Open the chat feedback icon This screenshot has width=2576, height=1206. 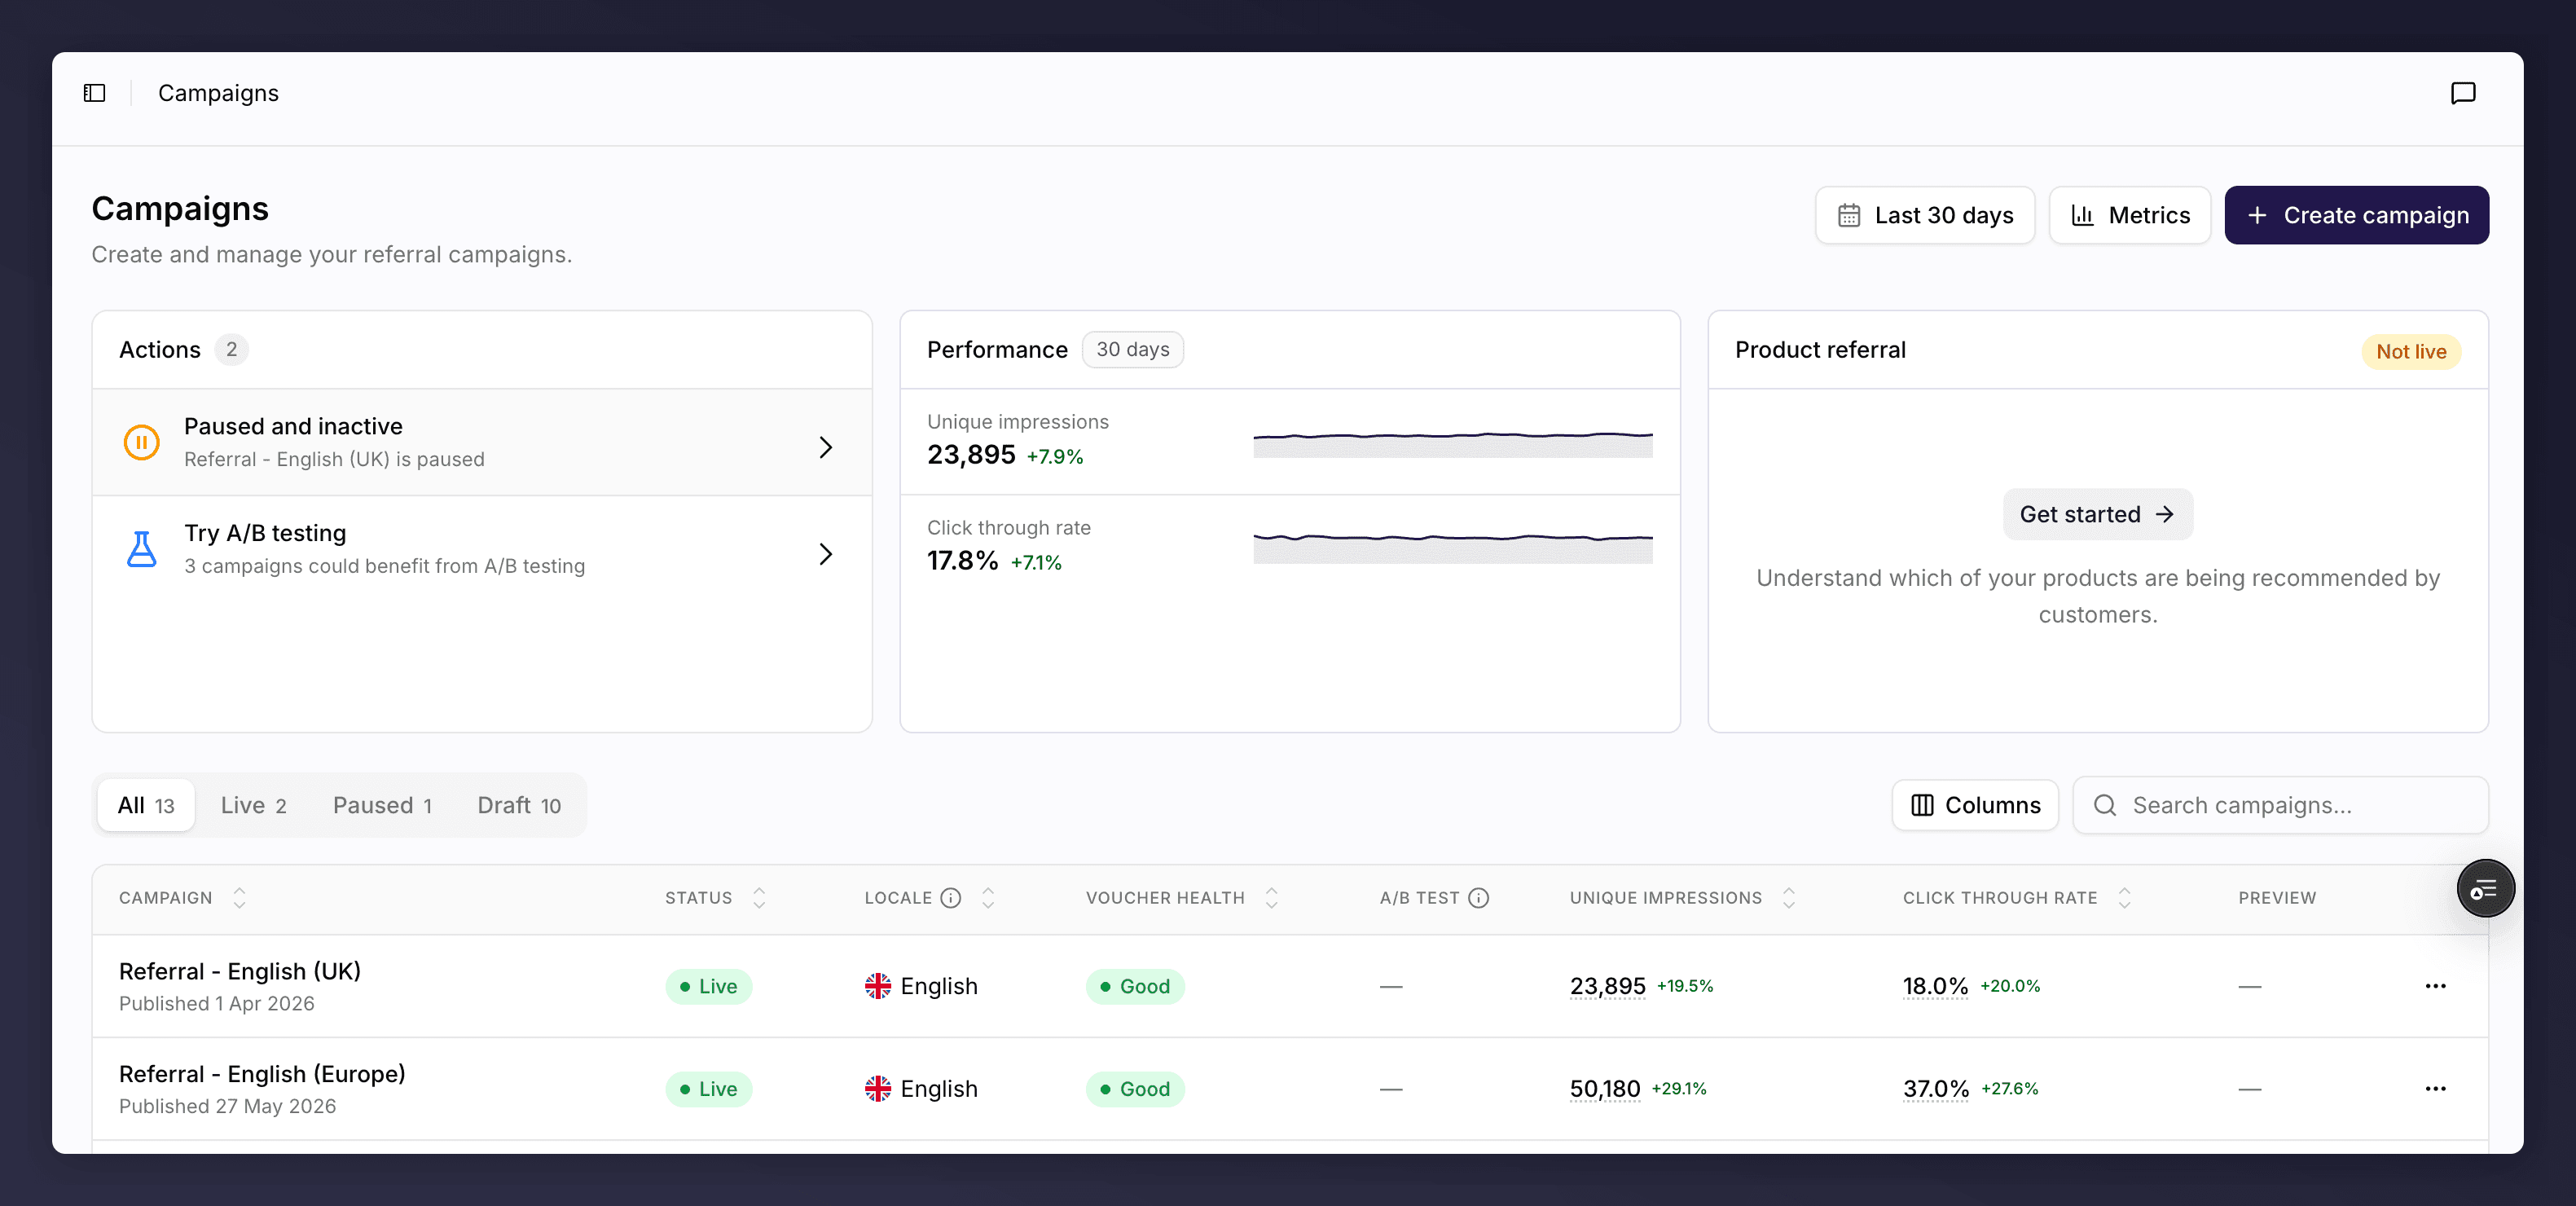point(2463,93)
